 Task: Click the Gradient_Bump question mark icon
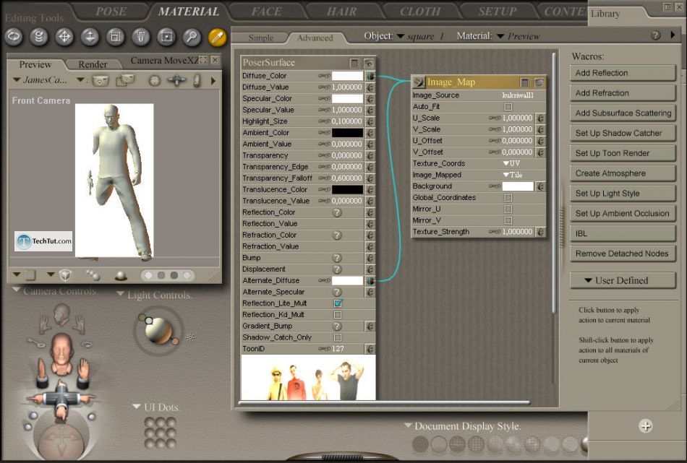click(336, 326)
